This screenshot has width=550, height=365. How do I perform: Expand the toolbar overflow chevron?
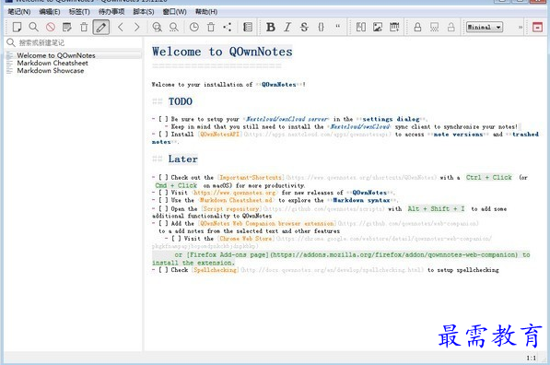[x=521, y=27]
